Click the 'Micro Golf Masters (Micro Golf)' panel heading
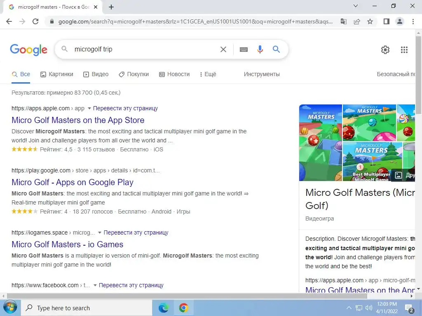This screenshot has width=422, height=316. click(x=360, y=199)
